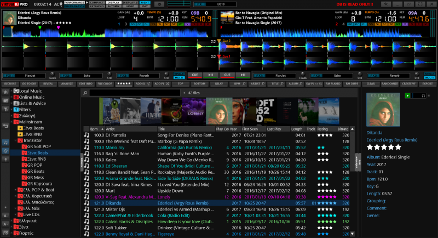Click the crossfader slider in top bar
Image resolution: width=438 pixels, height=238 pixels.
point(179,4)
